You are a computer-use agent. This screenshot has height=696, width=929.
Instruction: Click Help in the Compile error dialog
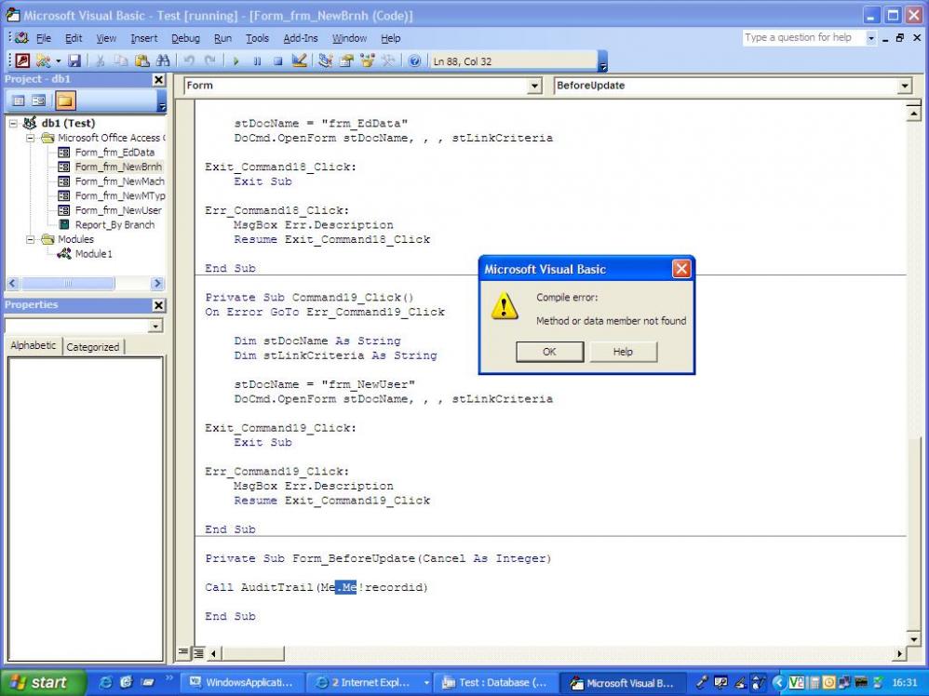[623, 352]
